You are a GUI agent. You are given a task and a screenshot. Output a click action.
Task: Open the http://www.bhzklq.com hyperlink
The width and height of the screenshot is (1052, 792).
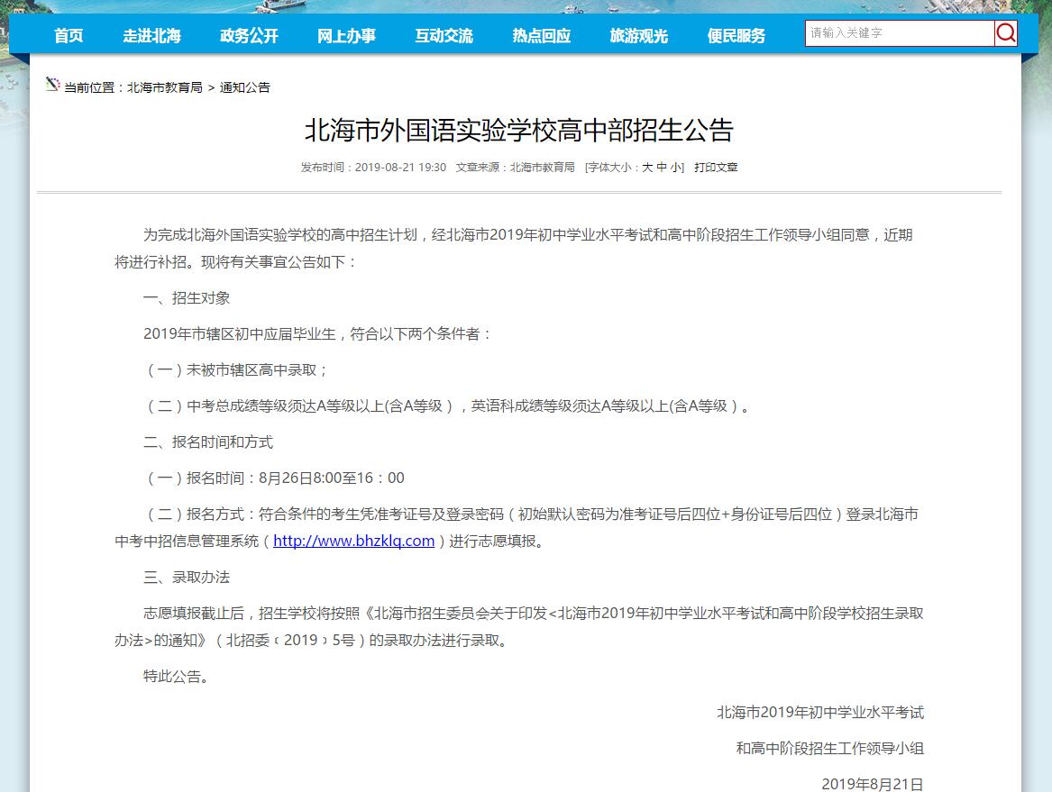[352, 541]
